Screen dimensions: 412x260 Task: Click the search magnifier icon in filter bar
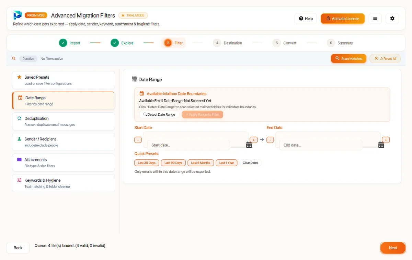tap(14, 59)
